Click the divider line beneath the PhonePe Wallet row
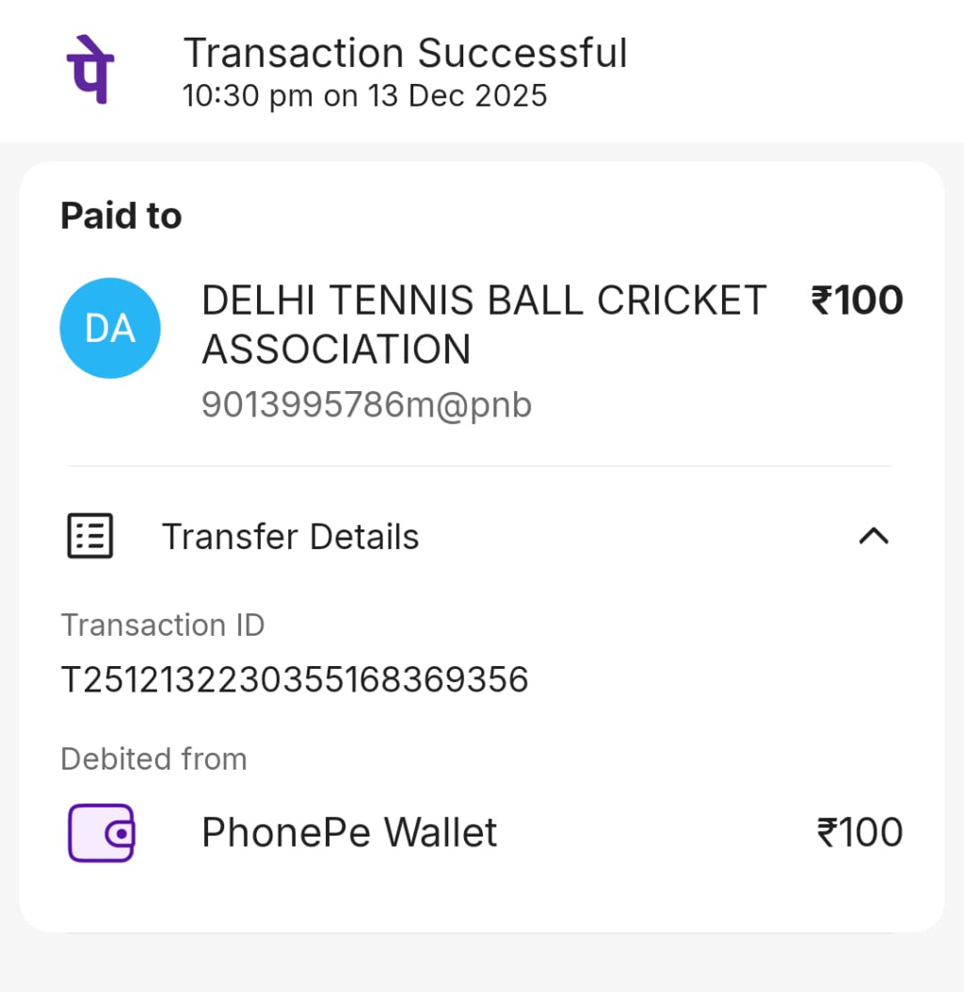Screen dimensions: 964x992 [480, 932]
